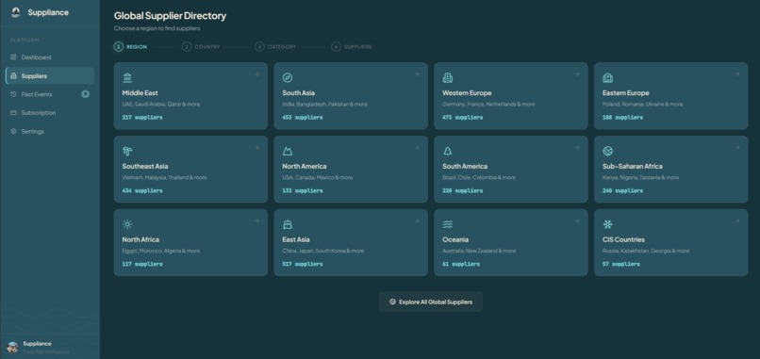
Task: Click the Eastern Europe castle icon
Action: coord(607,78)
